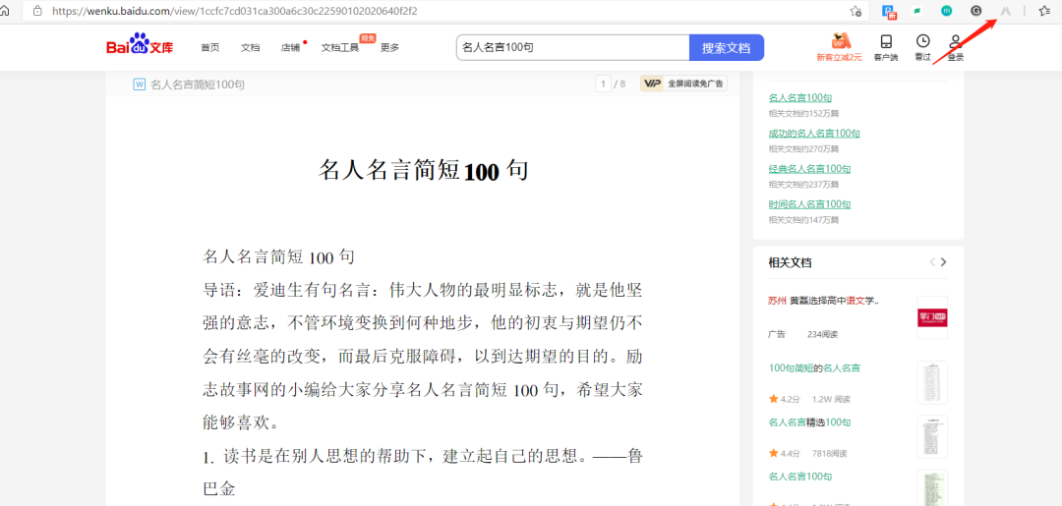
Task: Click the browser address bar URL
Action: (x=234, y=11)
